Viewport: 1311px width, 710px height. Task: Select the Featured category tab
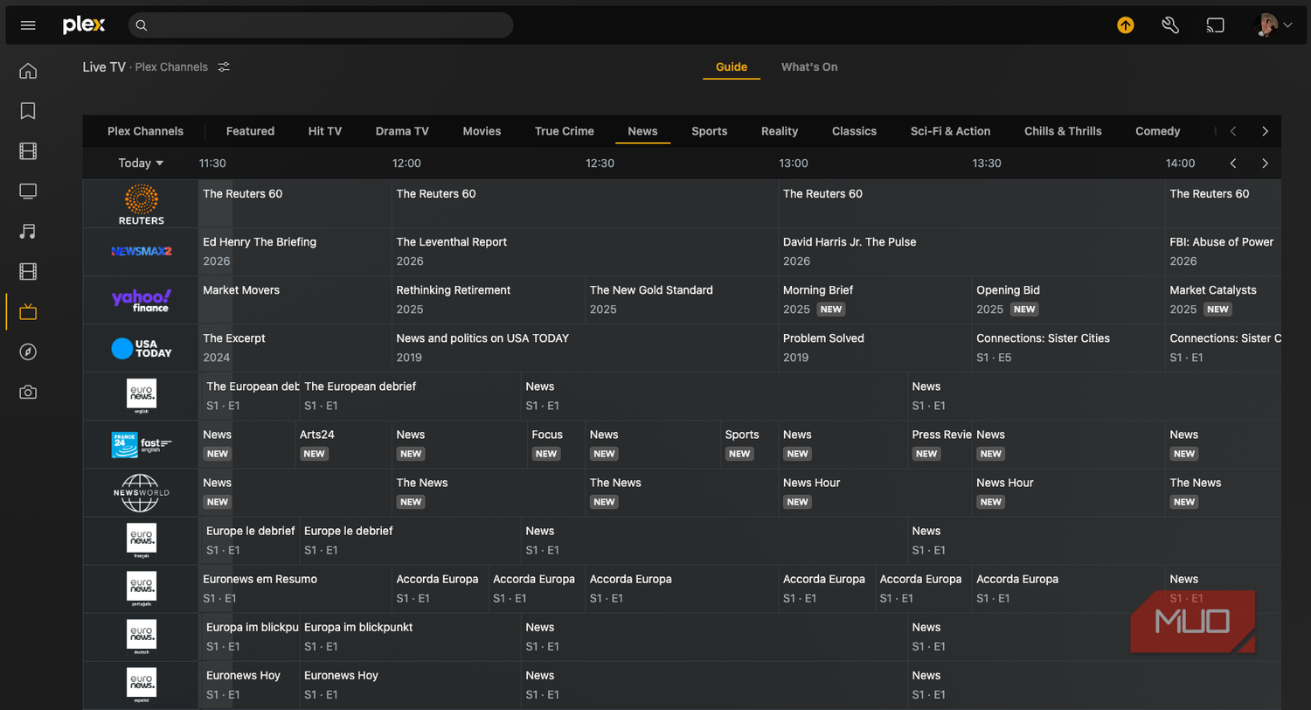tap(250, 131)
